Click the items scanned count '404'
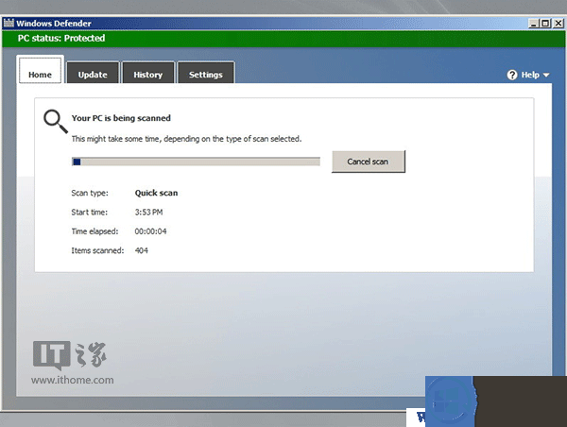This screenshot has height=427, width=567. pos(142,250)
